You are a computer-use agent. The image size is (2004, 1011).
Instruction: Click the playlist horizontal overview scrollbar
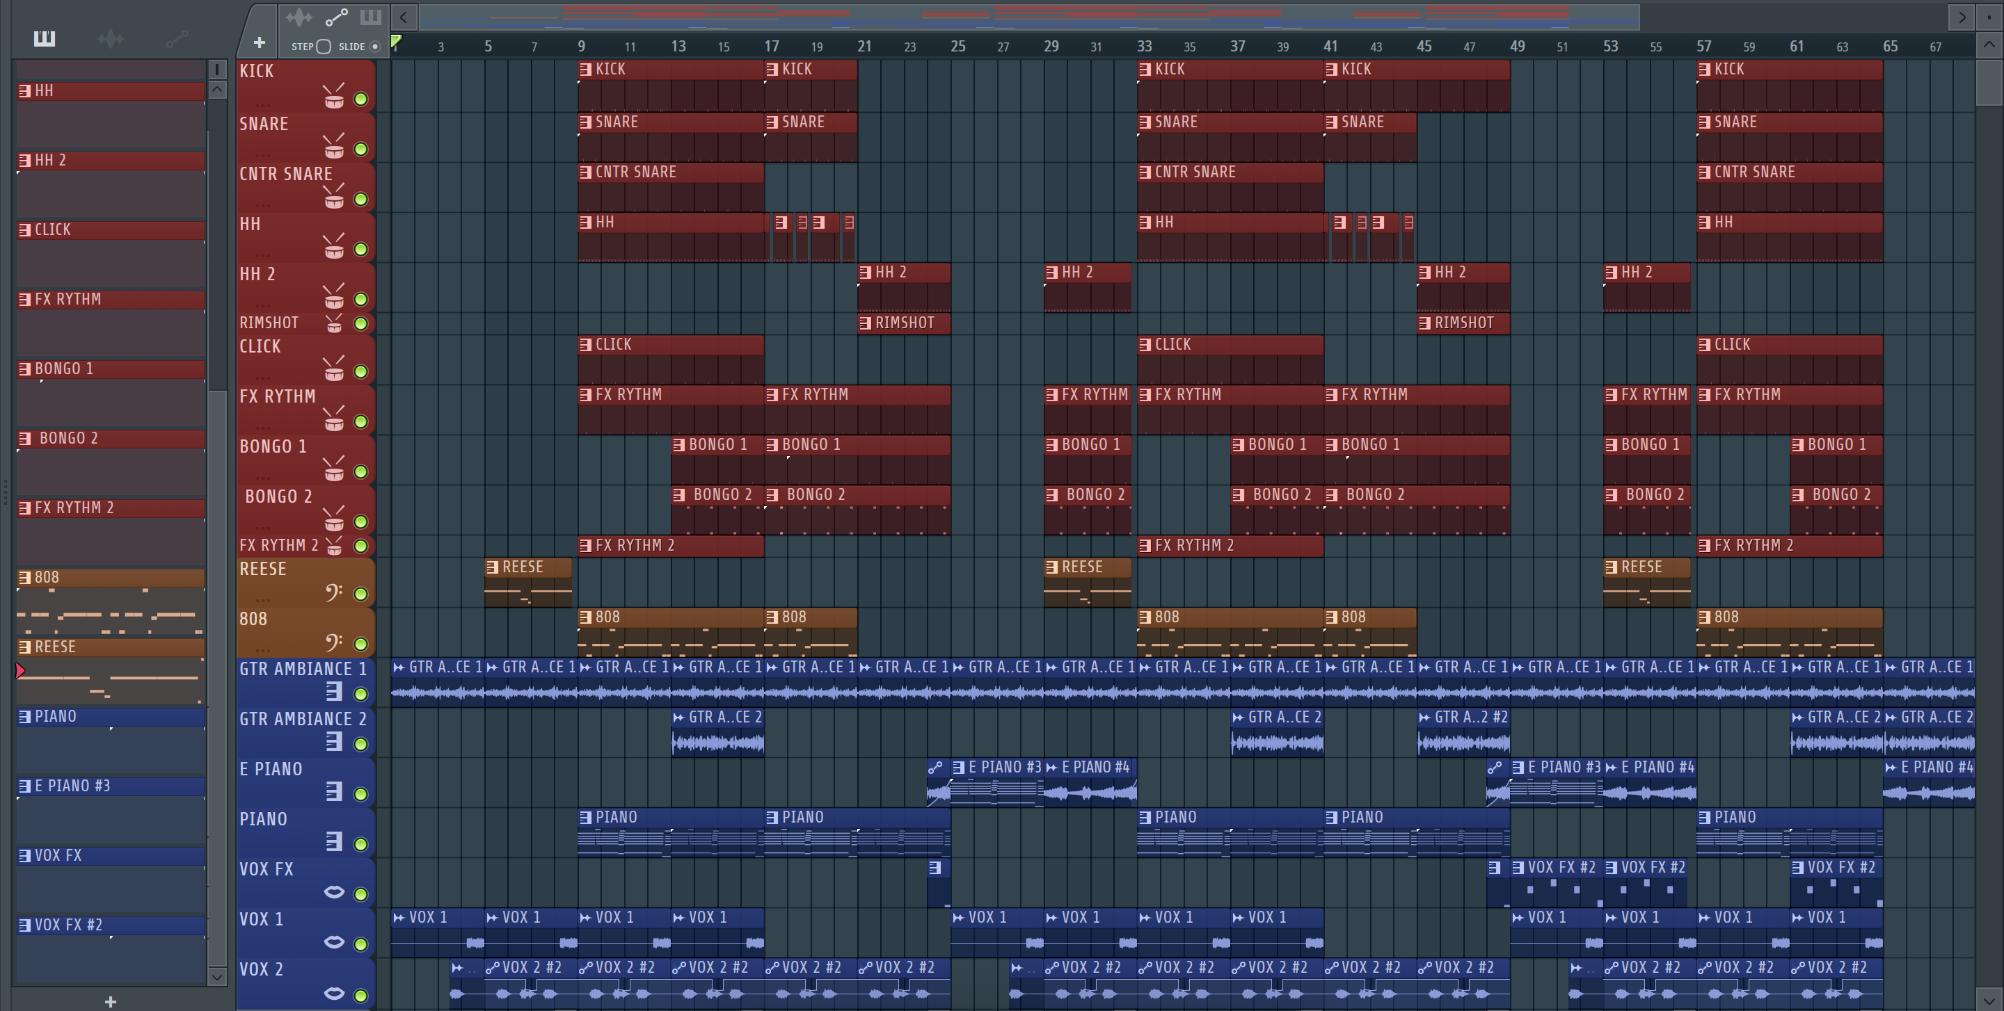[x=1029, y=16]
